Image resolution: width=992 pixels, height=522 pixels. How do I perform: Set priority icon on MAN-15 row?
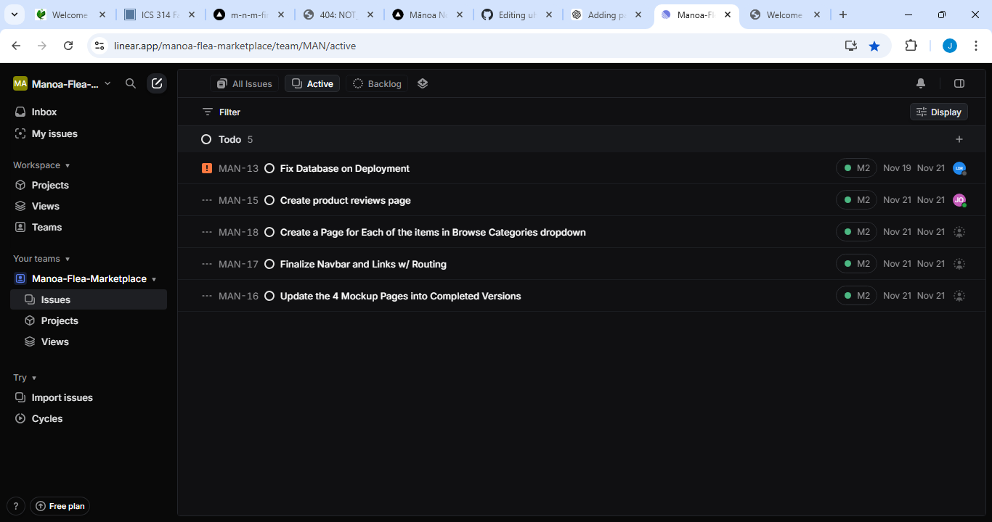tap(207, 200)
